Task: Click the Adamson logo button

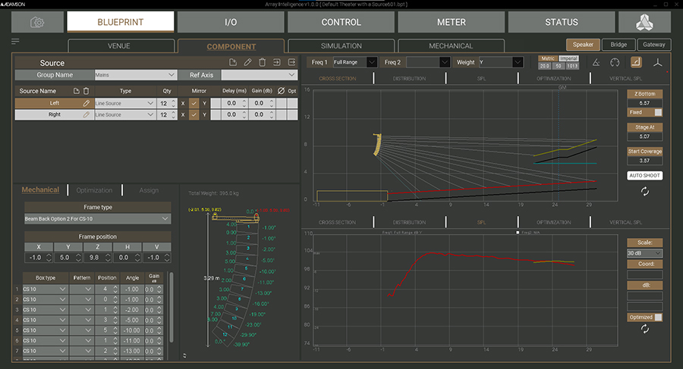Action: point(644,22)
